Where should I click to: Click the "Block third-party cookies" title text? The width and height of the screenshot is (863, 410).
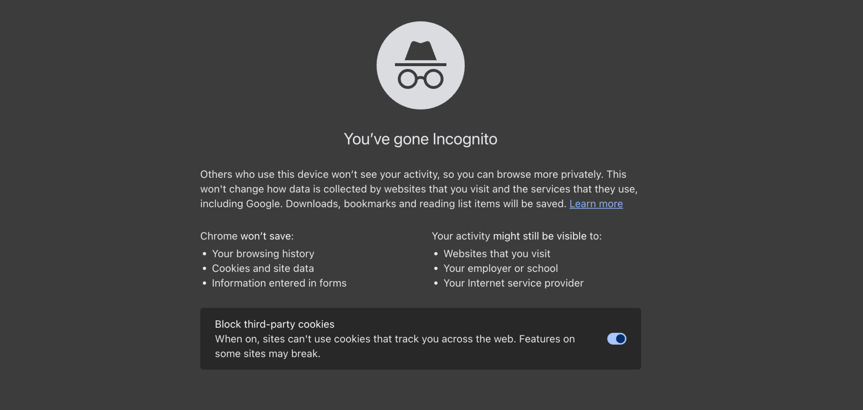[x=274, y=324]
